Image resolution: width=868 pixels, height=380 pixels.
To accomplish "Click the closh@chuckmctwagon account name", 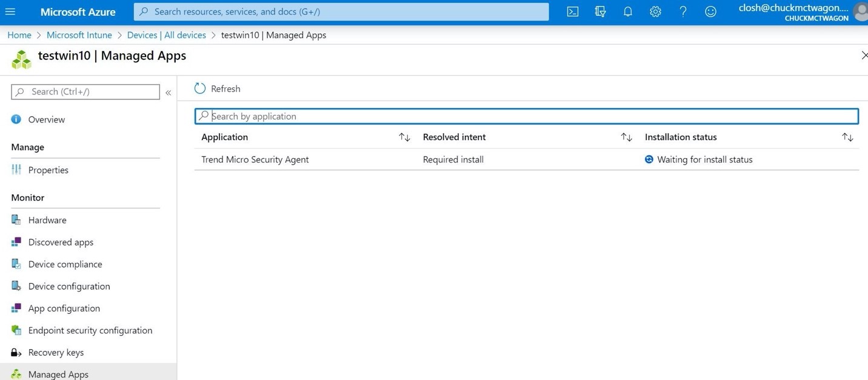I will pos(793,8).
